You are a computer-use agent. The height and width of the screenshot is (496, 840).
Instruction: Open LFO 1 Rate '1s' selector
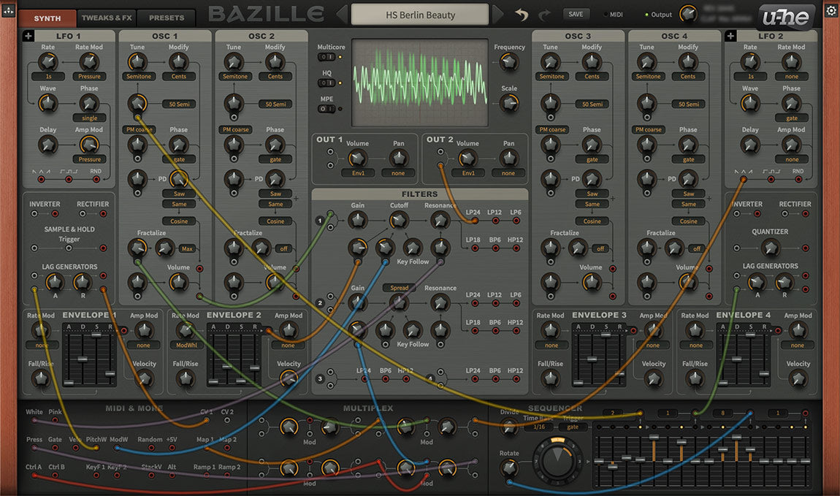47,76
